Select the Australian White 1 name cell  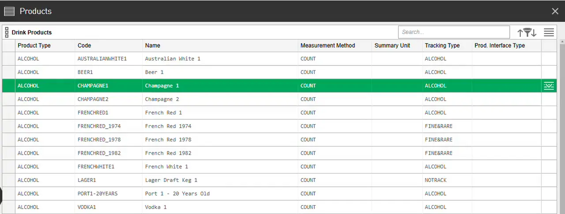point(220,59)
